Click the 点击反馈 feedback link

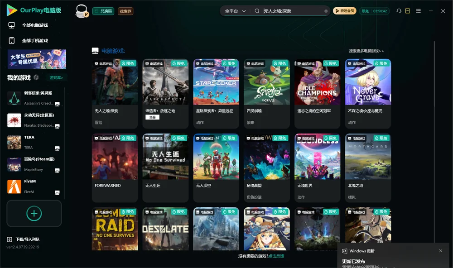[276, 256]
